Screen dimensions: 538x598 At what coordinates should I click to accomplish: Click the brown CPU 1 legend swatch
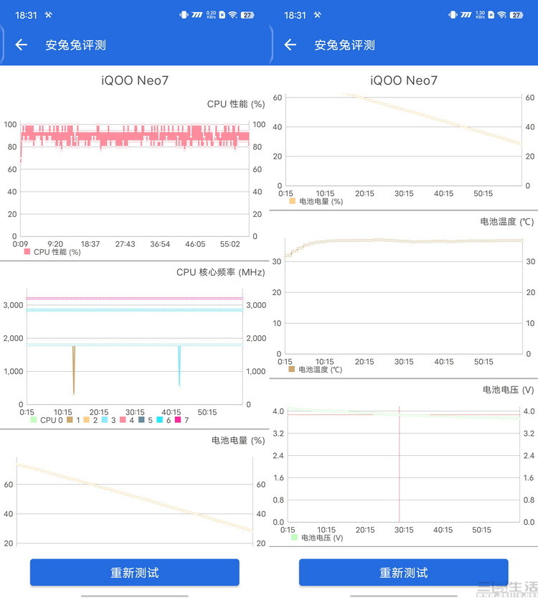click(70, 420)
